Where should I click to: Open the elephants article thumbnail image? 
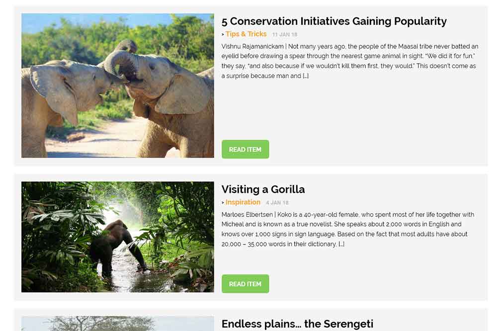coord(117,85)
